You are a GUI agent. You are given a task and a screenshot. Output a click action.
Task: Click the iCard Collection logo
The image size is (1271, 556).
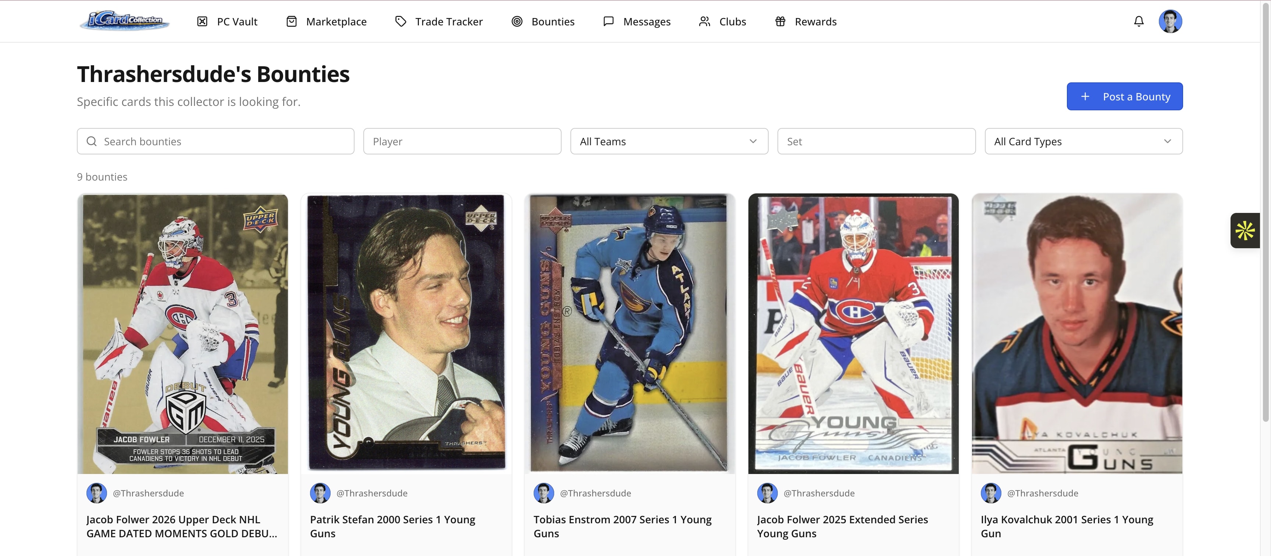coord(125,21)
